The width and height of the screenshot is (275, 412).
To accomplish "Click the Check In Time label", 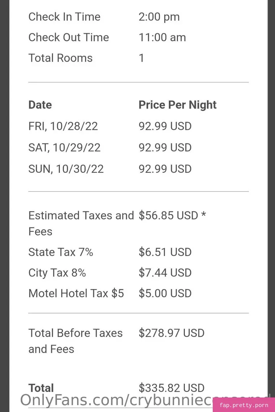I will tap(65, 17).
